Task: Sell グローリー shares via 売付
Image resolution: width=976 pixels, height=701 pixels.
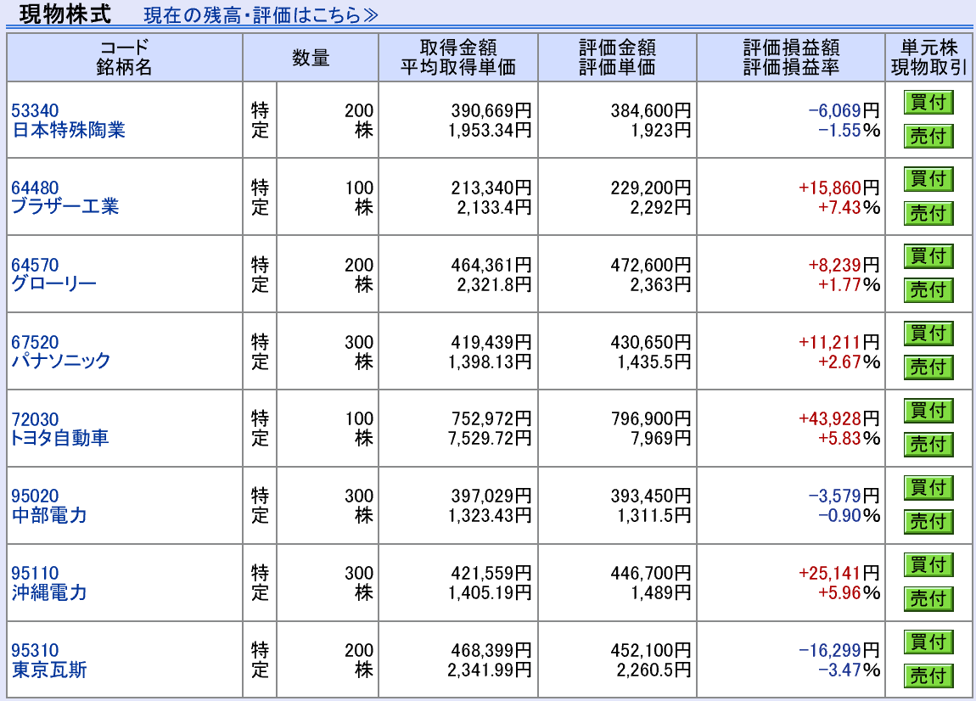Action: (x=928, y=290)
